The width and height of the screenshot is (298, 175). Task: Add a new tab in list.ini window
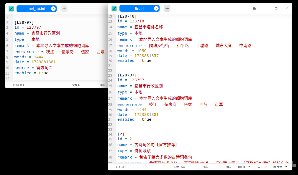click(167, 8)
